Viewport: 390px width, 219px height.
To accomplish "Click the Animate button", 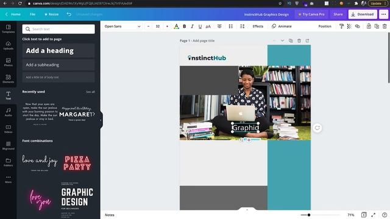I will (282, 26).
